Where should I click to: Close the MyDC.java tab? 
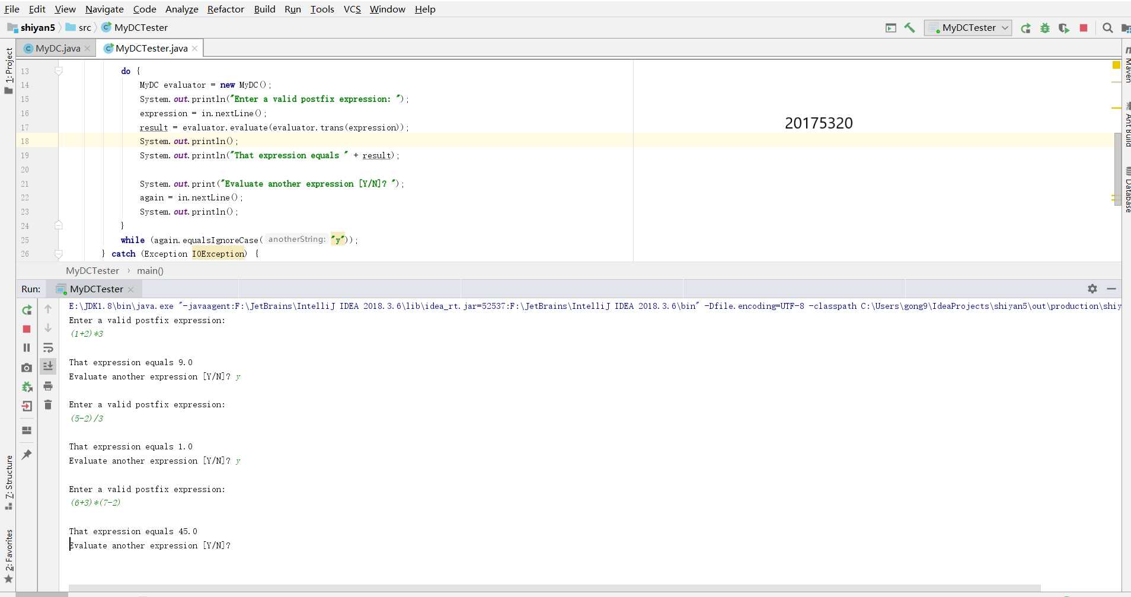(x=87, y=49)
